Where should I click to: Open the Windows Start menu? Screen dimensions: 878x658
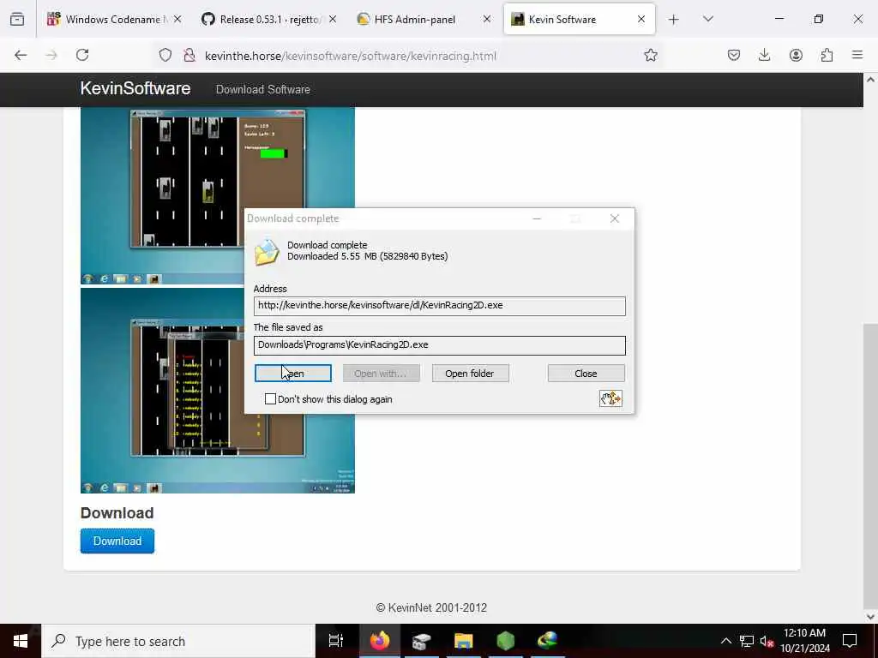[x=21, y=641]
